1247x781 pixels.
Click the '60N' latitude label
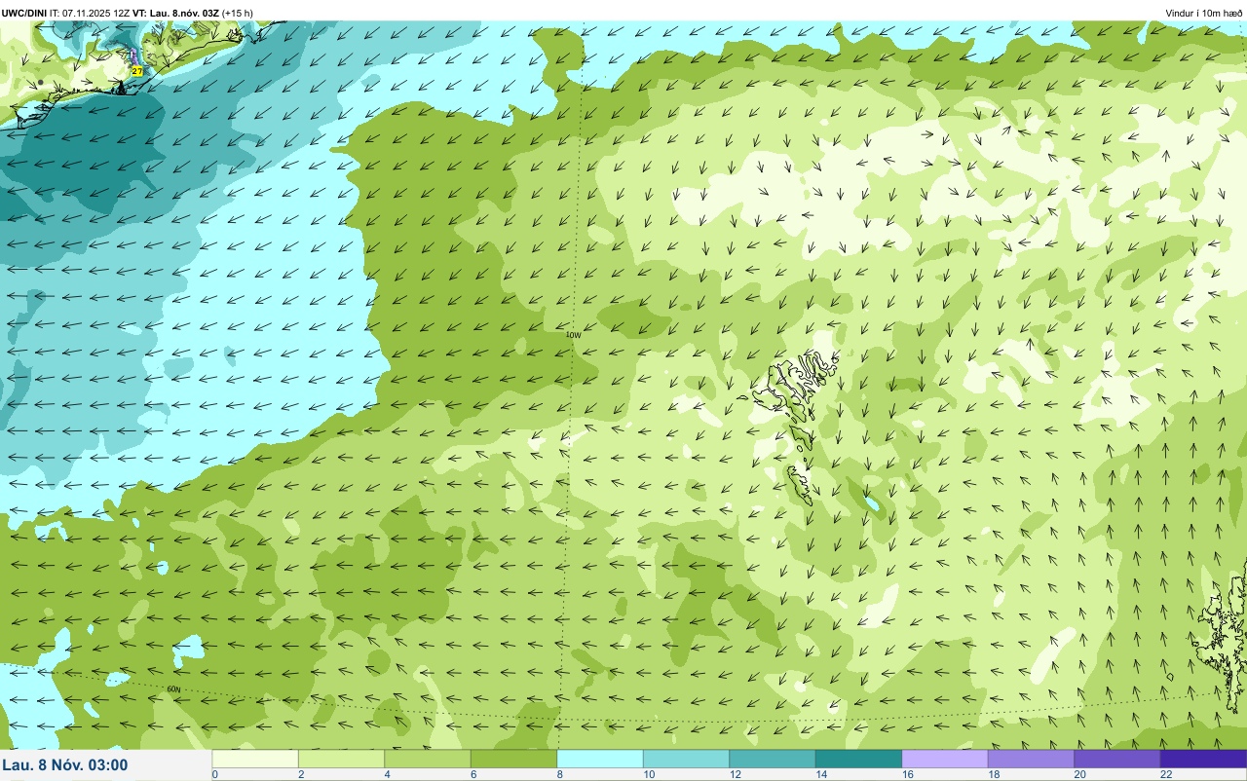pyautogui.click(x=173, y=689)
